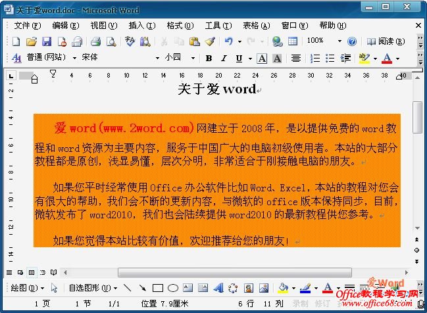The width and height of the screenshot is (427, 313).
Task: Cut selection with scissors icon
Action: pos(164,41)
